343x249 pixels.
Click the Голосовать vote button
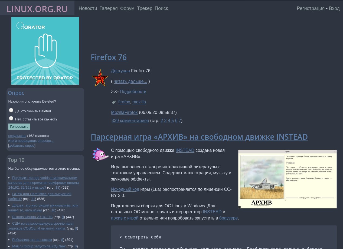coord(19,127)
